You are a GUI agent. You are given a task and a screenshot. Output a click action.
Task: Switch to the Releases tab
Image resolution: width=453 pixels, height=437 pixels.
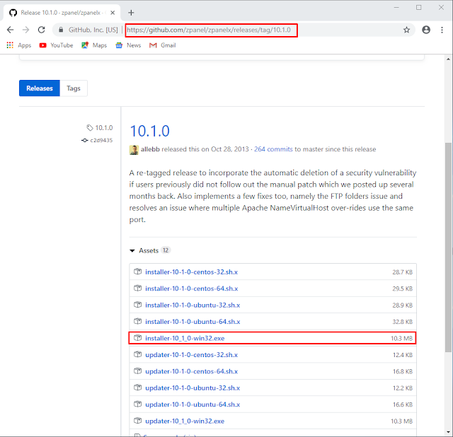pyautogui.click(x=40, y=88)
